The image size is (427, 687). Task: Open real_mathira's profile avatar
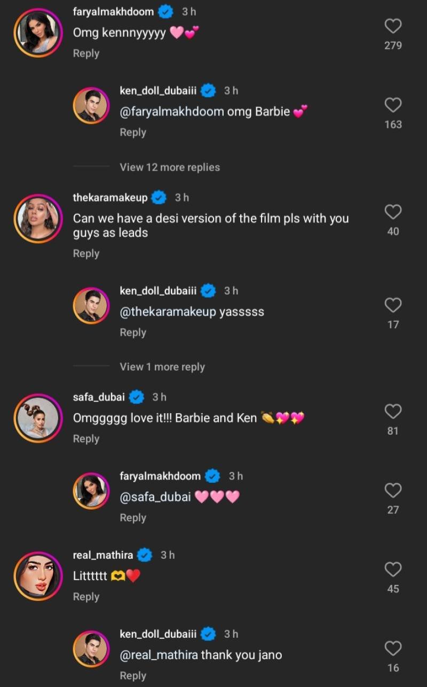(x=38, y=576)
